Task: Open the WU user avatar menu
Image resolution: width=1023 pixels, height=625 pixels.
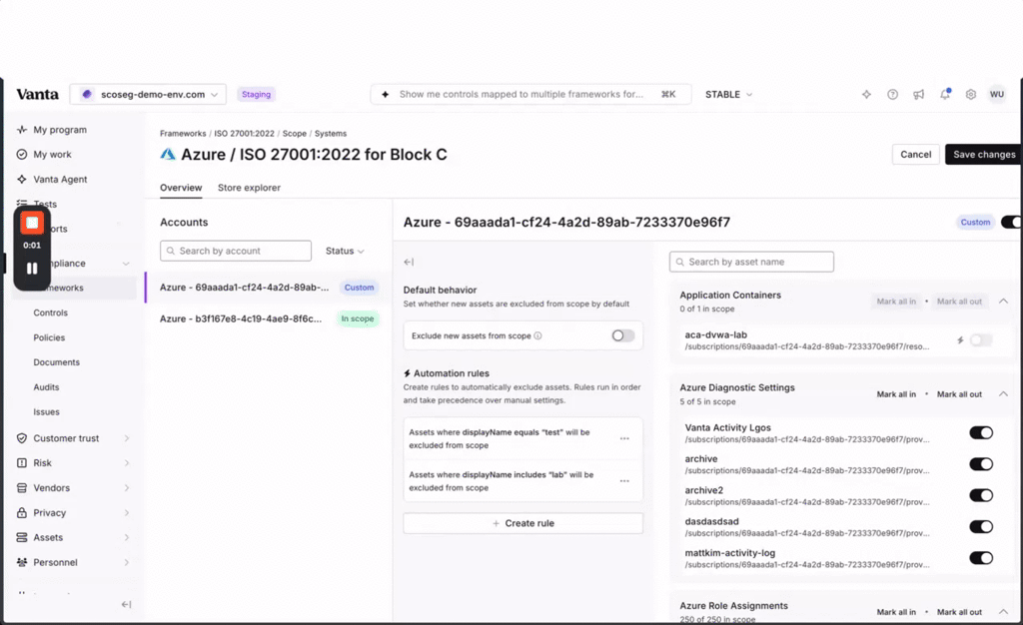Action: [997, 95]
